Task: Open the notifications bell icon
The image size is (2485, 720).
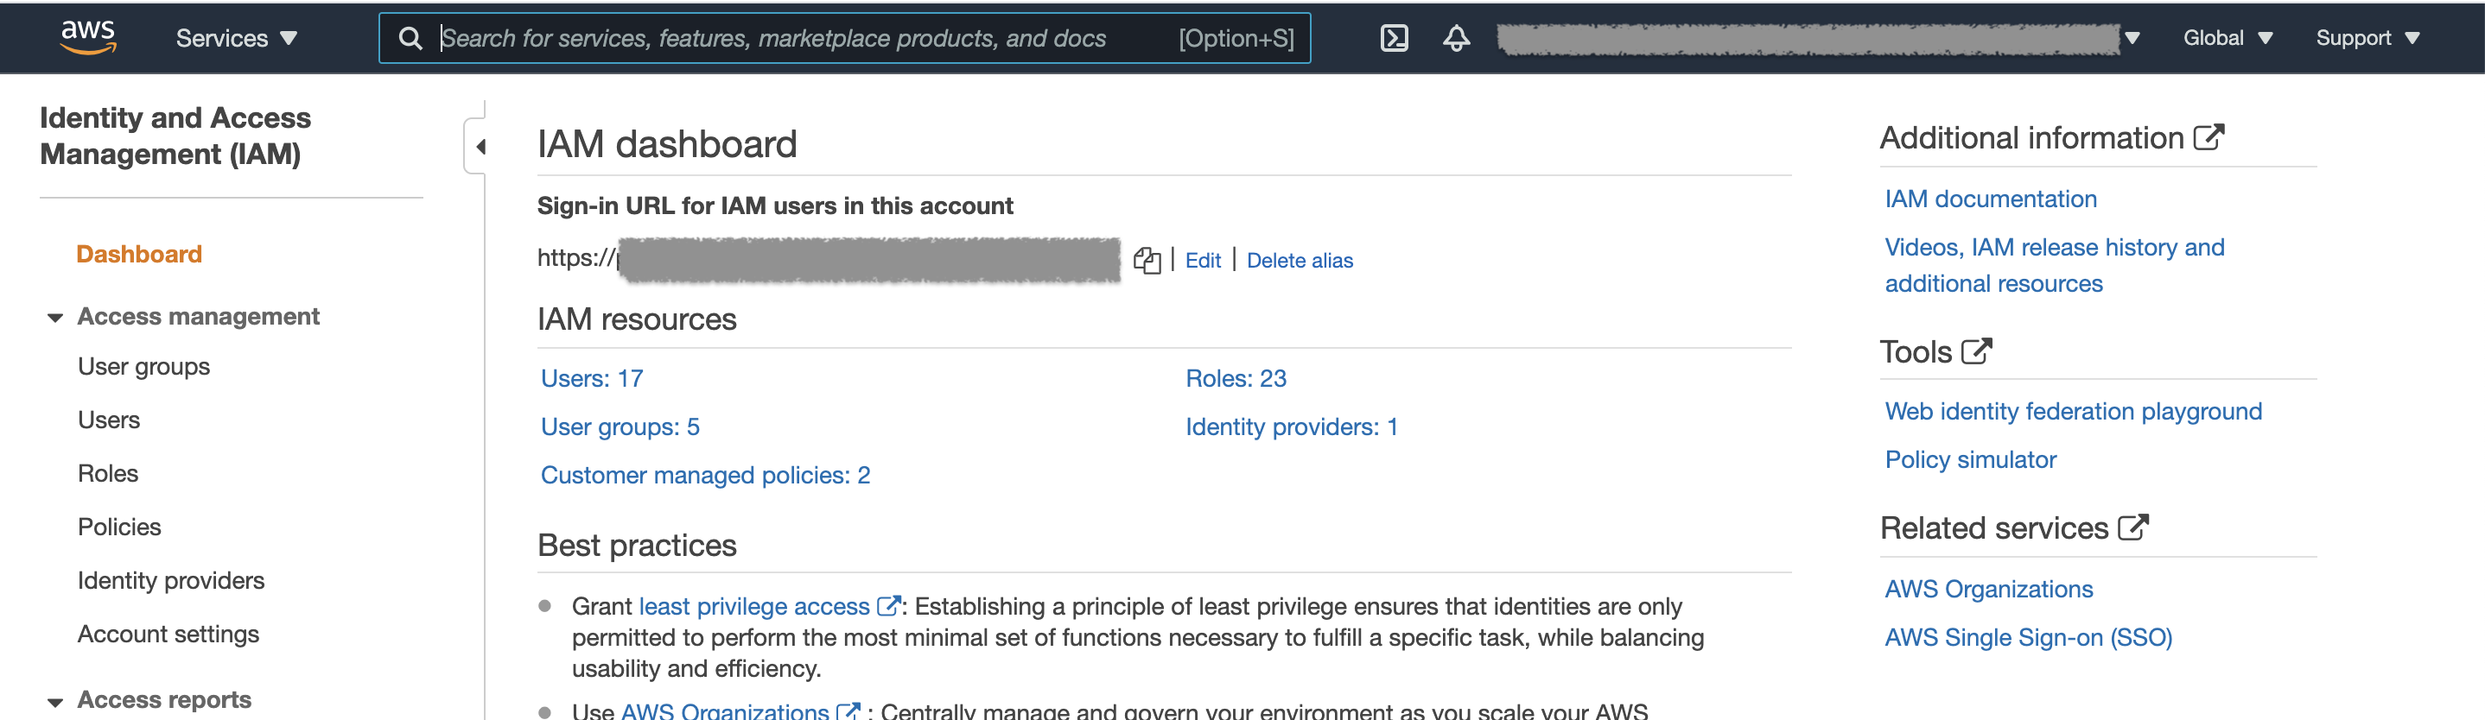Action: [1456, 38]
